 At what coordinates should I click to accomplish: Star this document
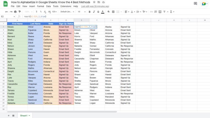pos(94,2)
